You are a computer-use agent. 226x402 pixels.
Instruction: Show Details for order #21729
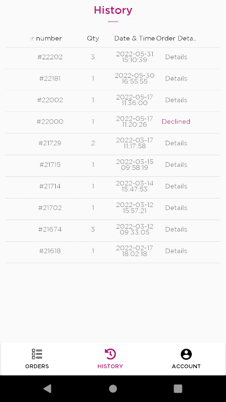[x=176, y=143]
